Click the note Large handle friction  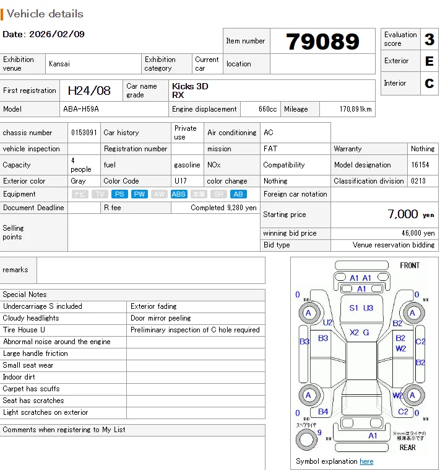[x=35, y=353]
